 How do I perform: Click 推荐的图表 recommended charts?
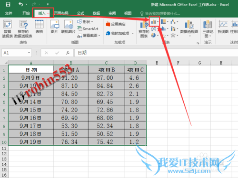point(144,29)
